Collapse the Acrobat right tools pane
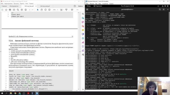Viewport: 170px width, 95px height. point(83,89)
